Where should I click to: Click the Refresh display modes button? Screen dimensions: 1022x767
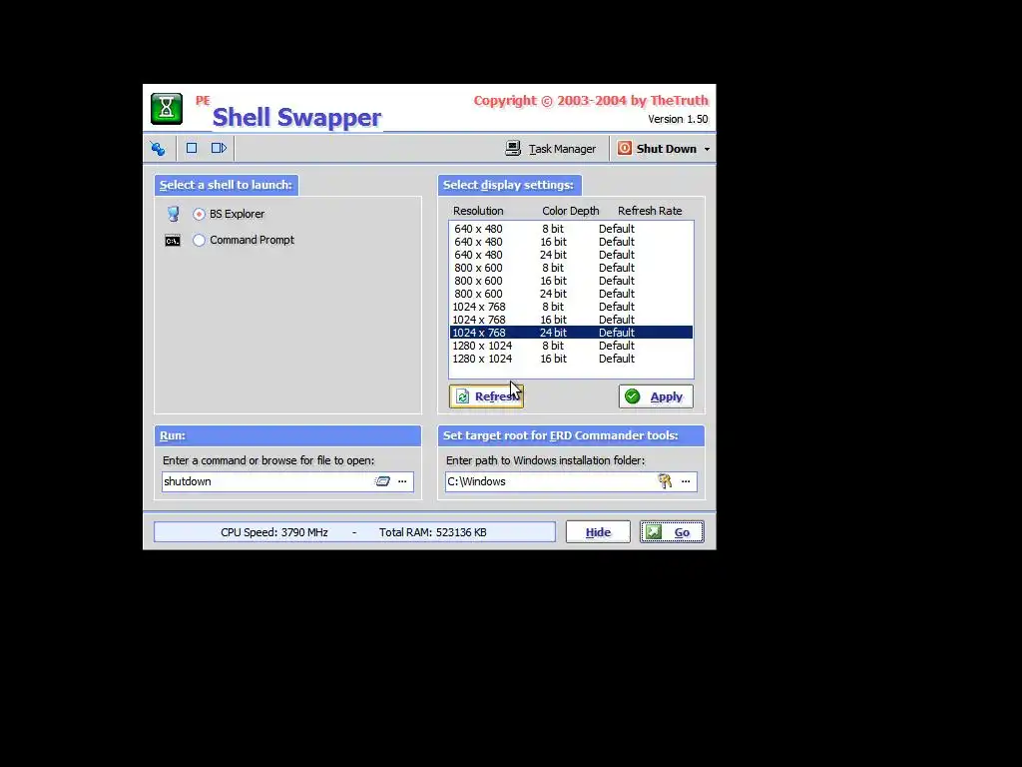486,396
